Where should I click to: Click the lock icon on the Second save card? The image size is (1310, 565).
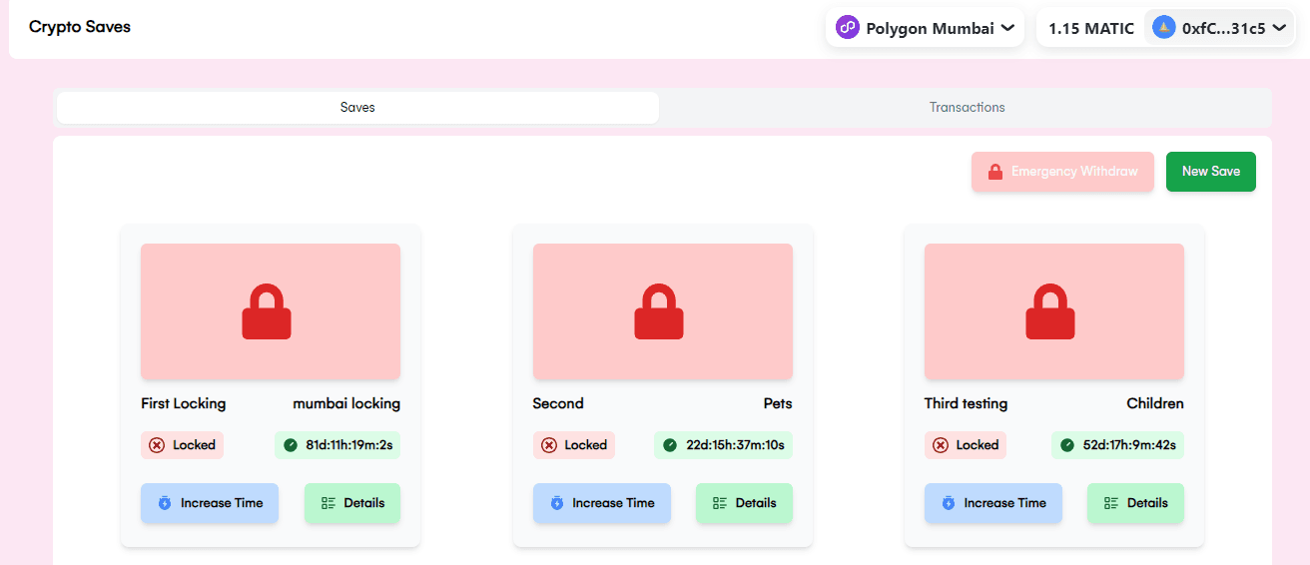coord(659,311)
